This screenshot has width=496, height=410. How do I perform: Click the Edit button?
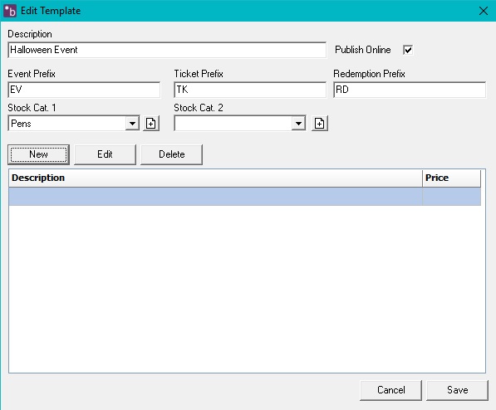(105, 154)
